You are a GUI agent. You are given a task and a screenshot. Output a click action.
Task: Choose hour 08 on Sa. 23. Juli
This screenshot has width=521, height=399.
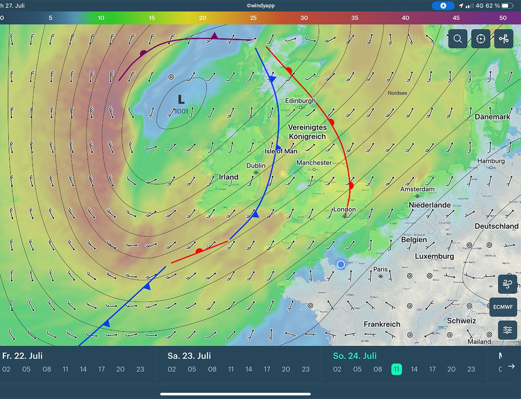tap(212, 369)
